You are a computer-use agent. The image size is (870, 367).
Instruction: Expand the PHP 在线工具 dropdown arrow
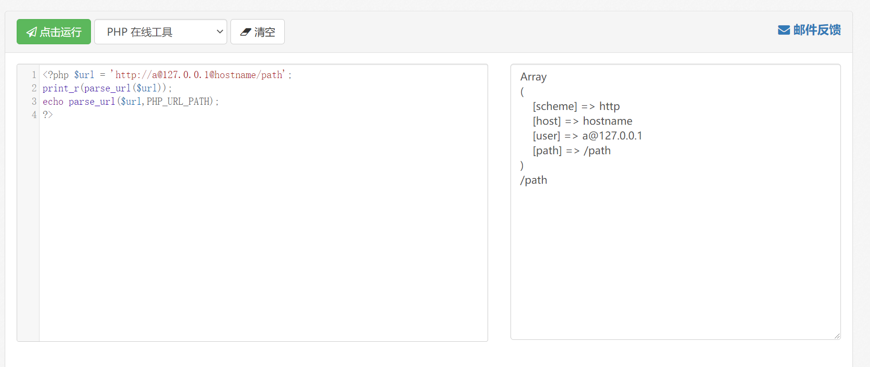tap(220, 32)
